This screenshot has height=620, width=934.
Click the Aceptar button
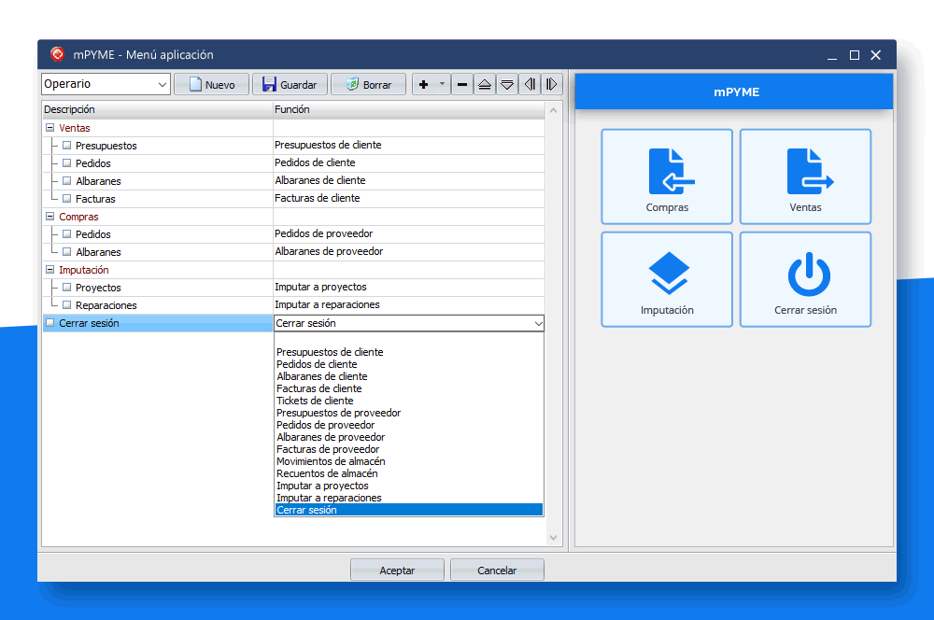click(397, 570)
